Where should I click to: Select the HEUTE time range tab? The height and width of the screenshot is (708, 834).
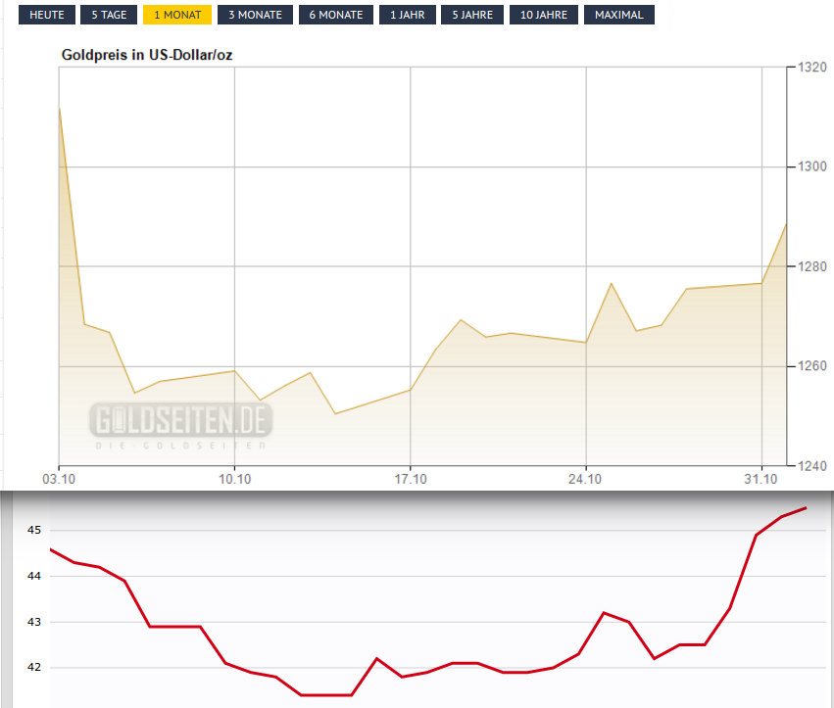(x=47, y=15)
